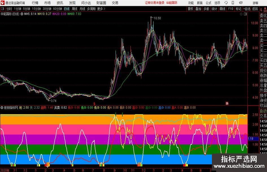This screenshot has height=172, width=267.
Task: Open the headset customer service icon
Action: coord(226,3)
